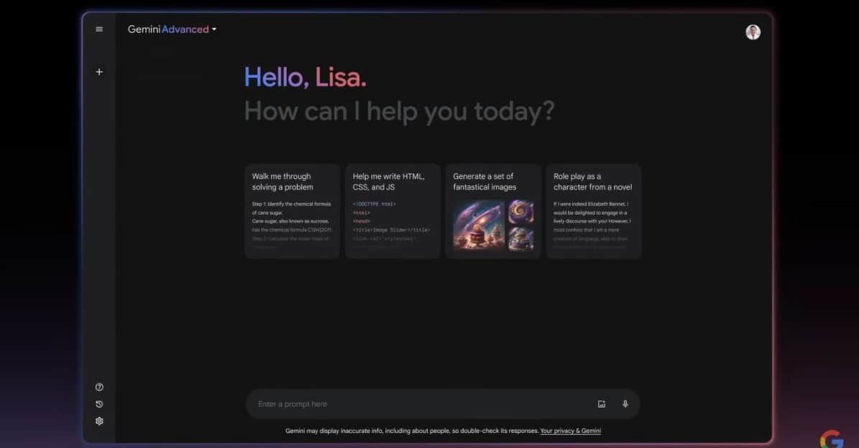The height and width of the screenshot is (448, 859).
Task: Select 'Walk me through solving a problem' card
Action: [292, 211]
